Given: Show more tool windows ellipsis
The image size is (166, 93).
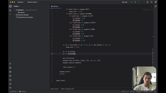Looking at the screenshot, I should [x=10, y=14].
